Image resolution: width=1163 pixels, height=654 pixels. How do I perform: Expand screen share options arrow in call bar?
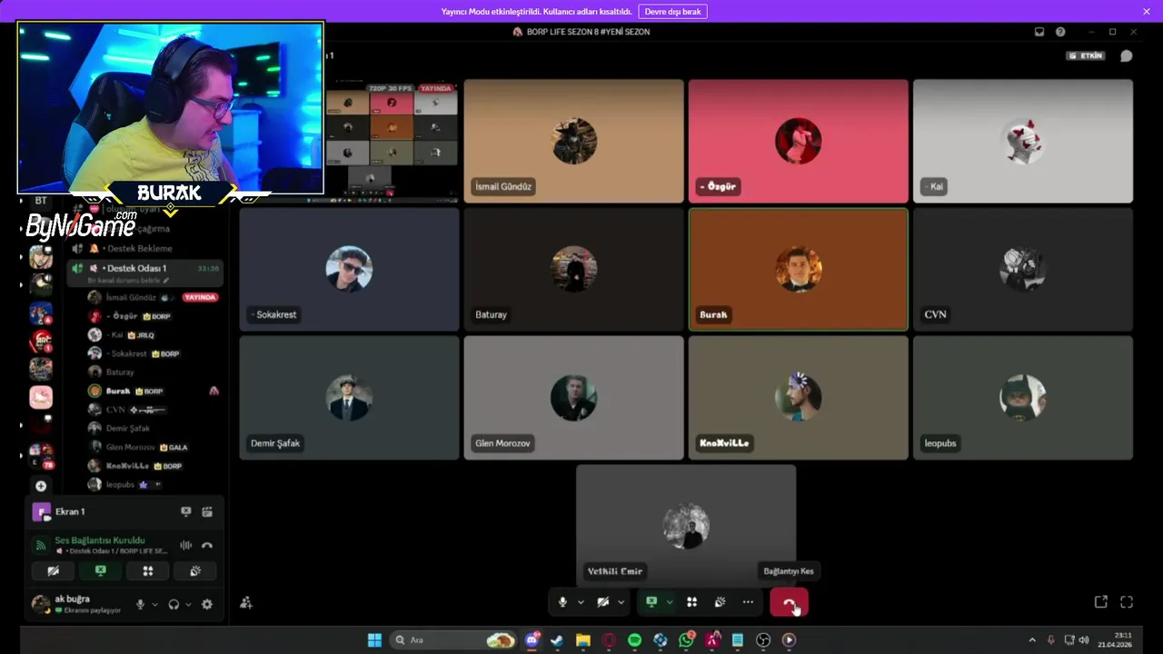(x=670, y=602)
